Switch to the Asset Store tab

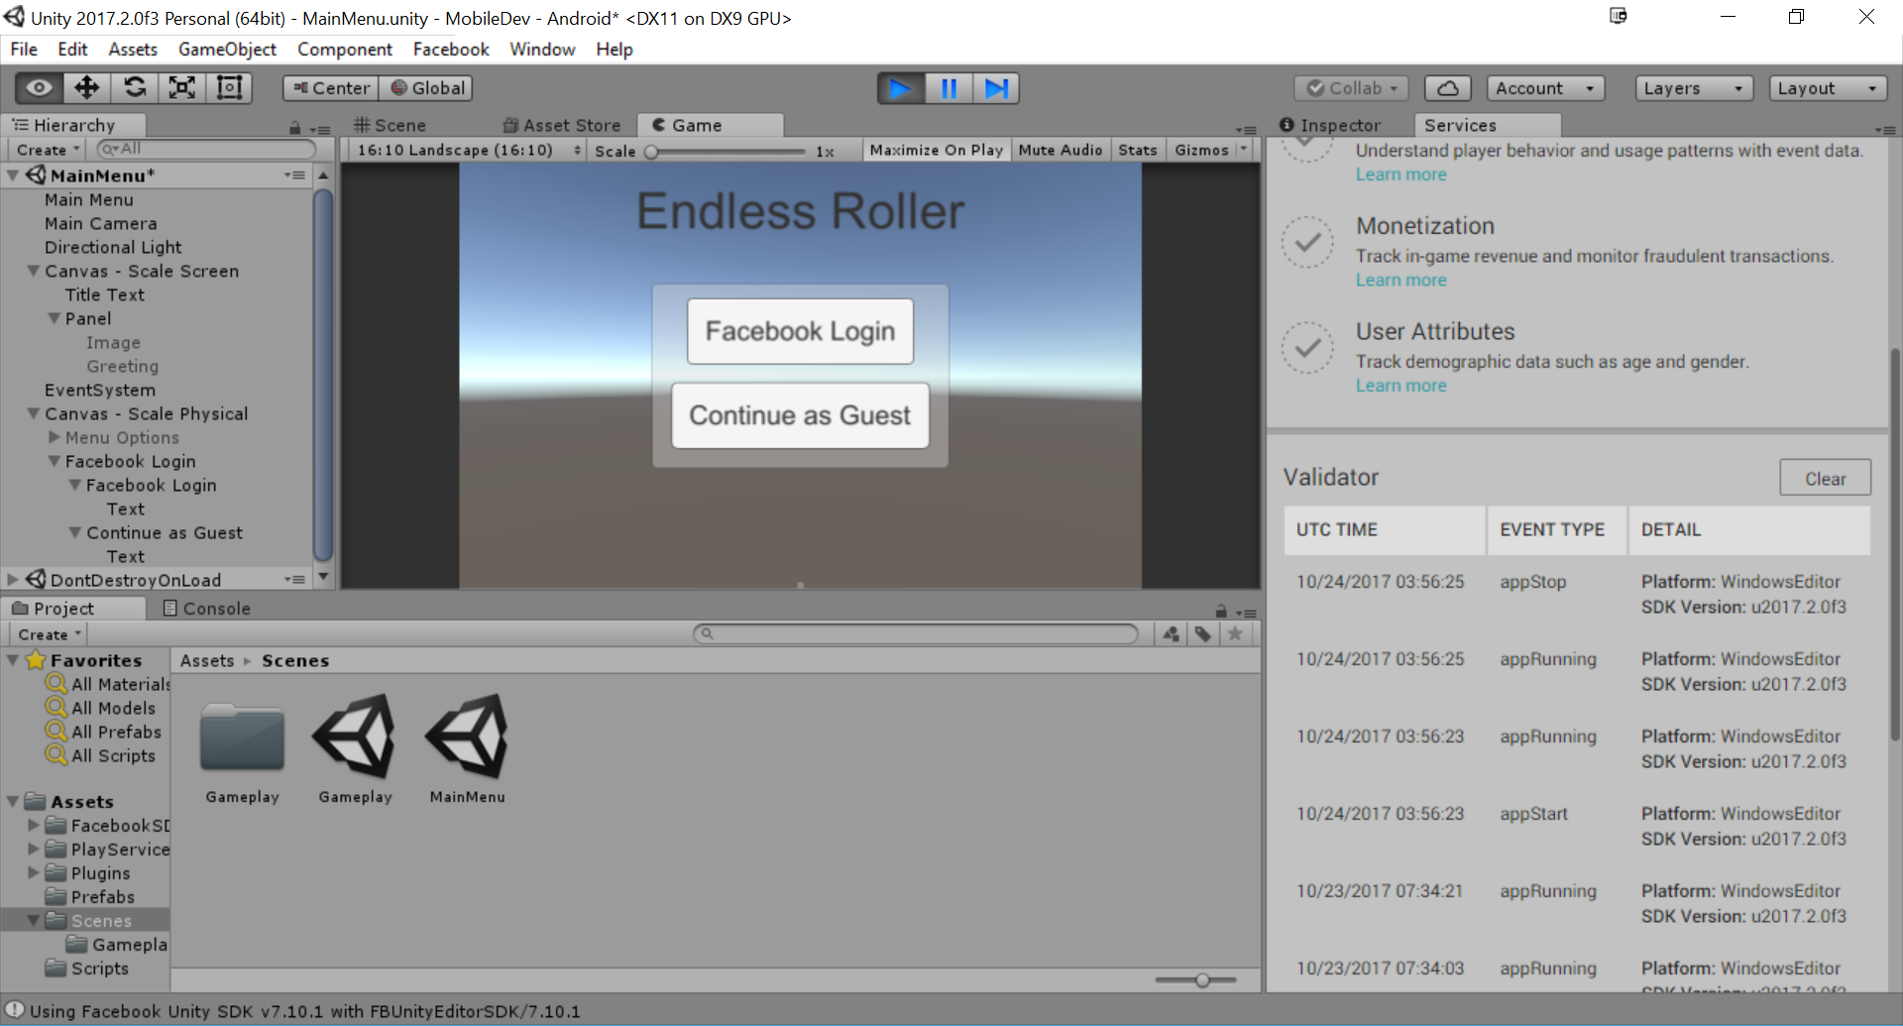[562, 125]
